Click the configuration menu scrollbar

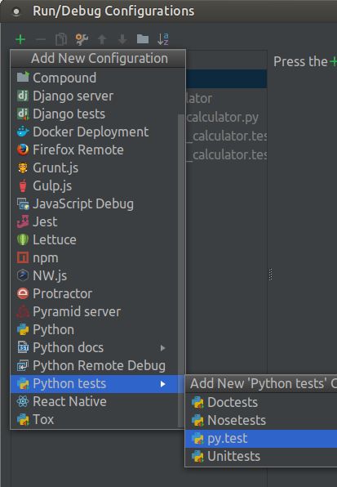tap(181, 270)
